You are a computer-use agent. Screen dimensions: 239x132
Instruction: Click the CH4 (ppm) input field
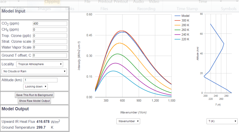50,30
